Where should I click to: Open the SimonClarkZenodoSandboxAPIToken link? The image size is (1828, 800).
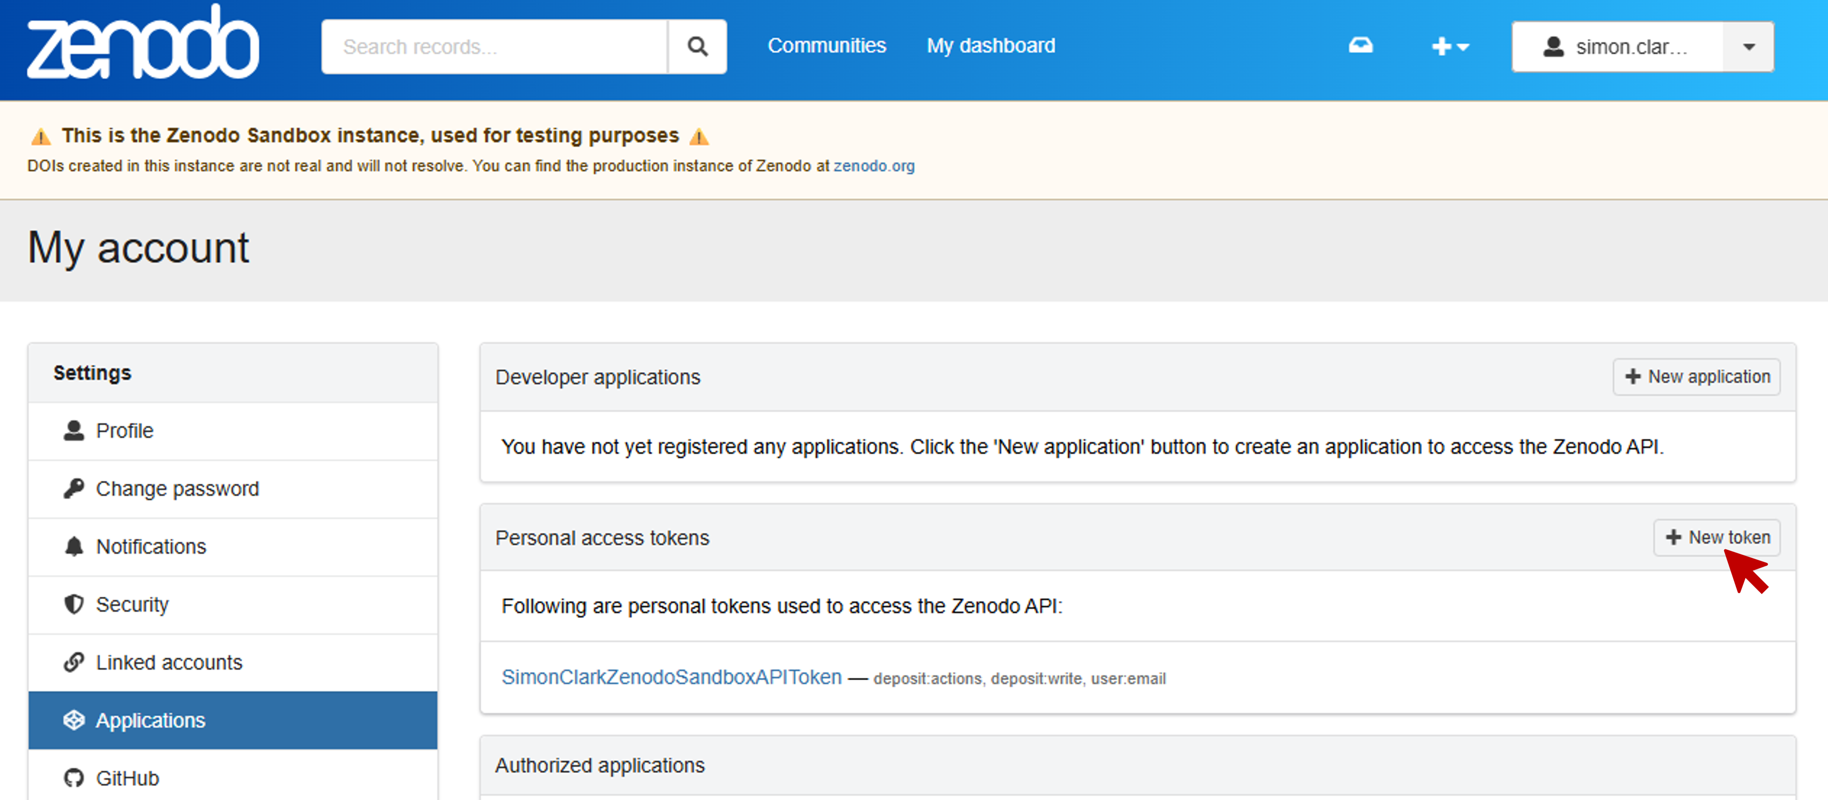[x=671, y=677]
